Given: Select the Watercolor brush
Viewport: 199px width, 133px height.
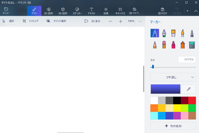Looking at the screenshot, I should [x=183, y=33].
